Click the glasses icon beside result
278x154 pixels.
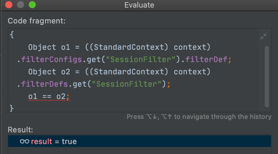pos(24,141)
